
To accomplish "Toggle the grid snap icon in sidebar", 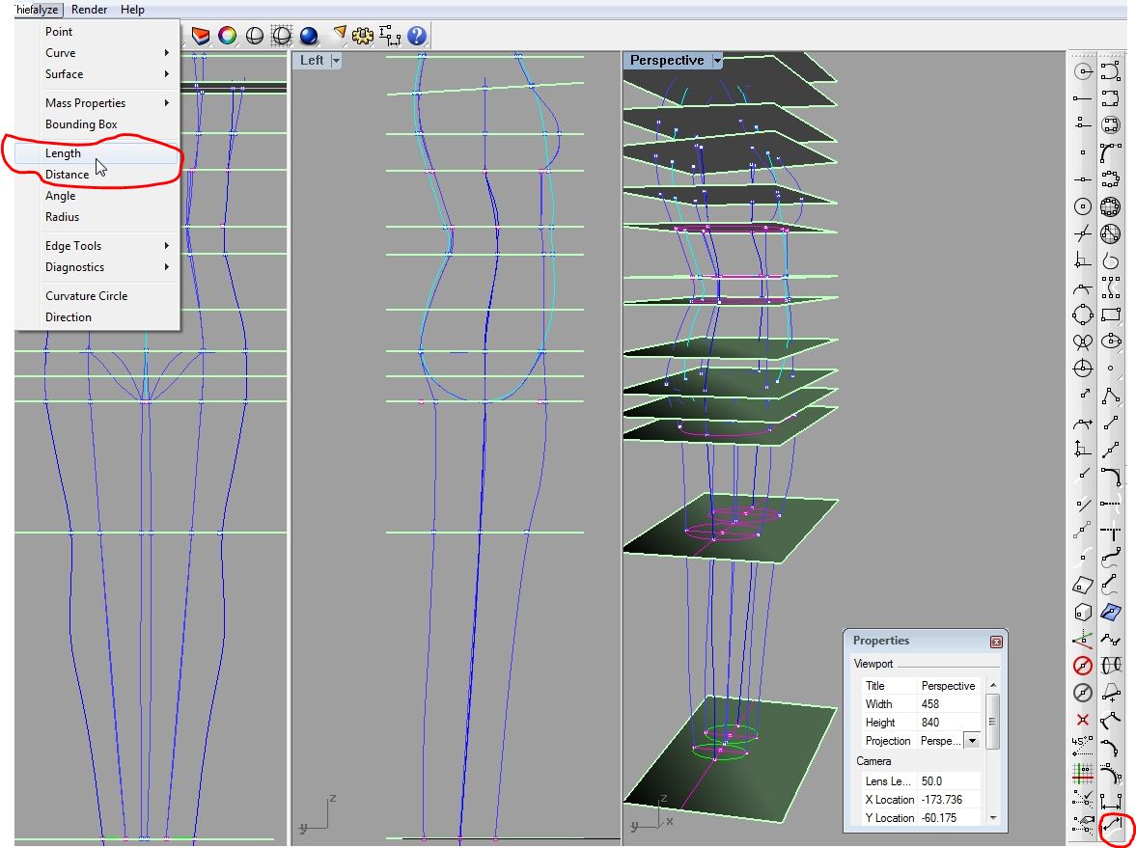I will coord(1083,773).
